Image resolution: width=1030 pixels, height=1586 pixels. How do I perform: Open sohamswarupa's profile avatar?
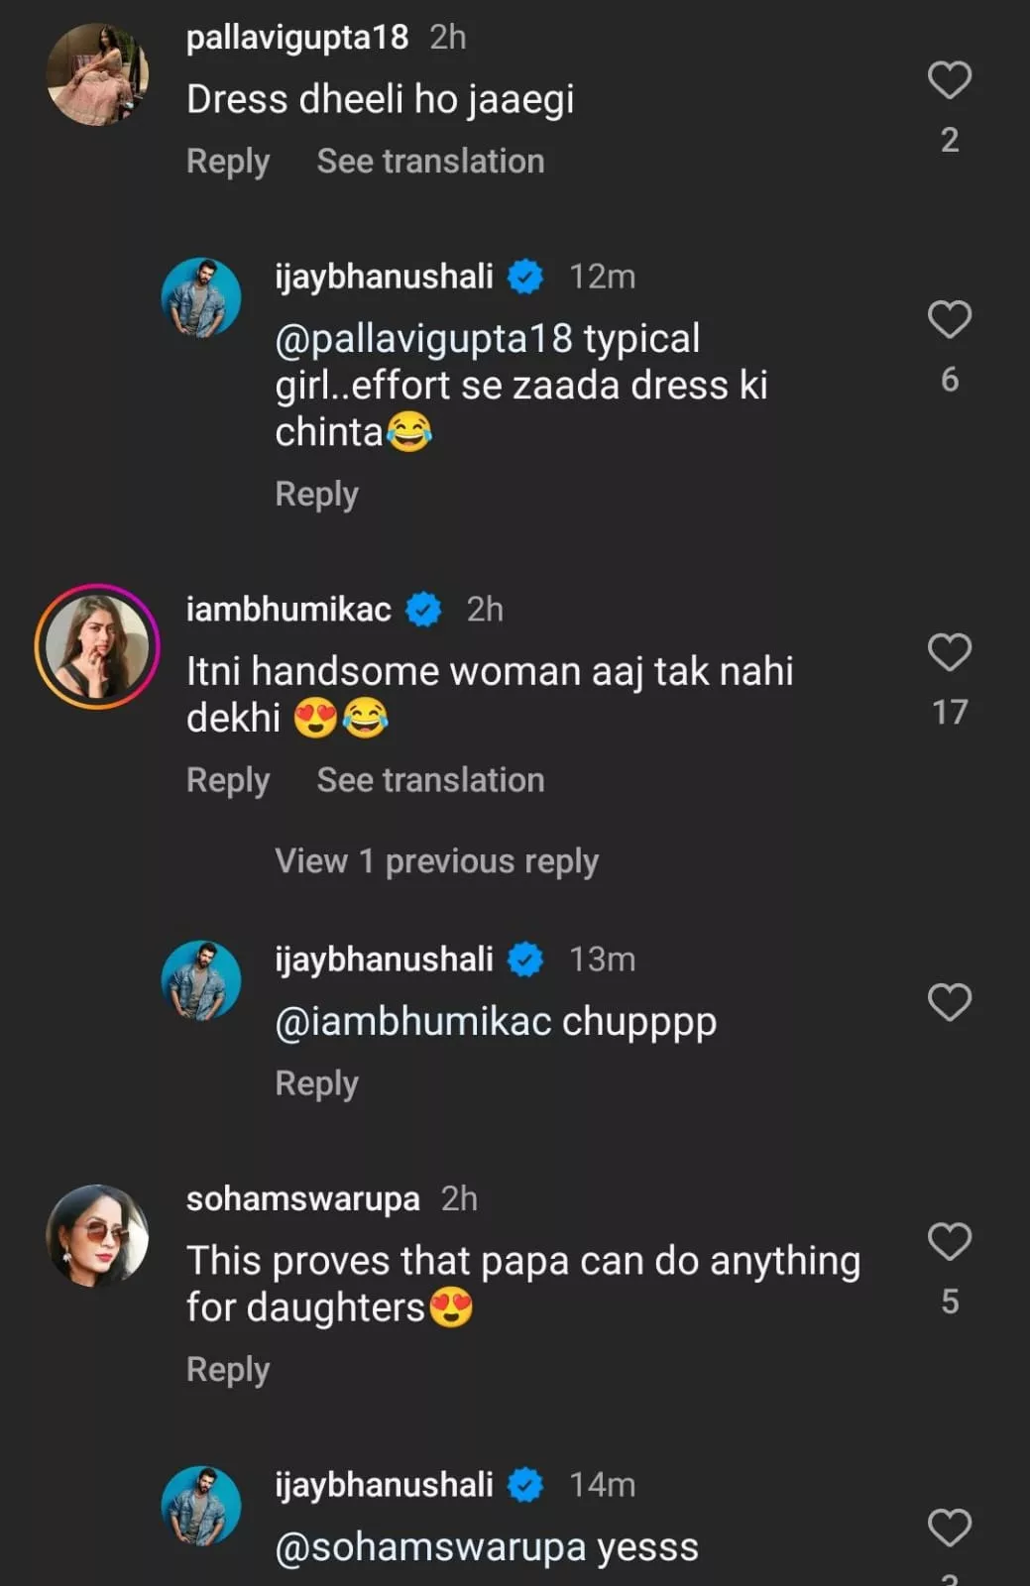click(97, 1236)
